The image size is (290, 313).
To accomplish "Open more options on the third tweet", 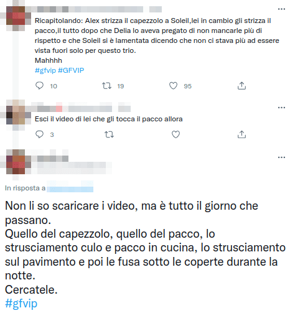I will coord(281,157).
